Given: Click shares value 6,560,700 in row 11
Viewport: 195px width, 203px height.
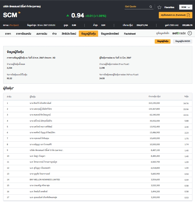Looking at the screenshot, I should 155,162.
